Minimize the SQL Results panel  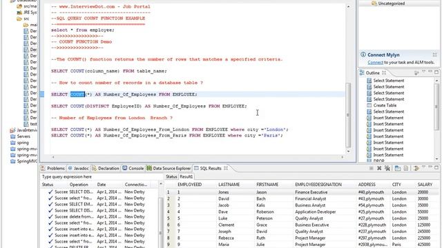click(x=430, y=167)
